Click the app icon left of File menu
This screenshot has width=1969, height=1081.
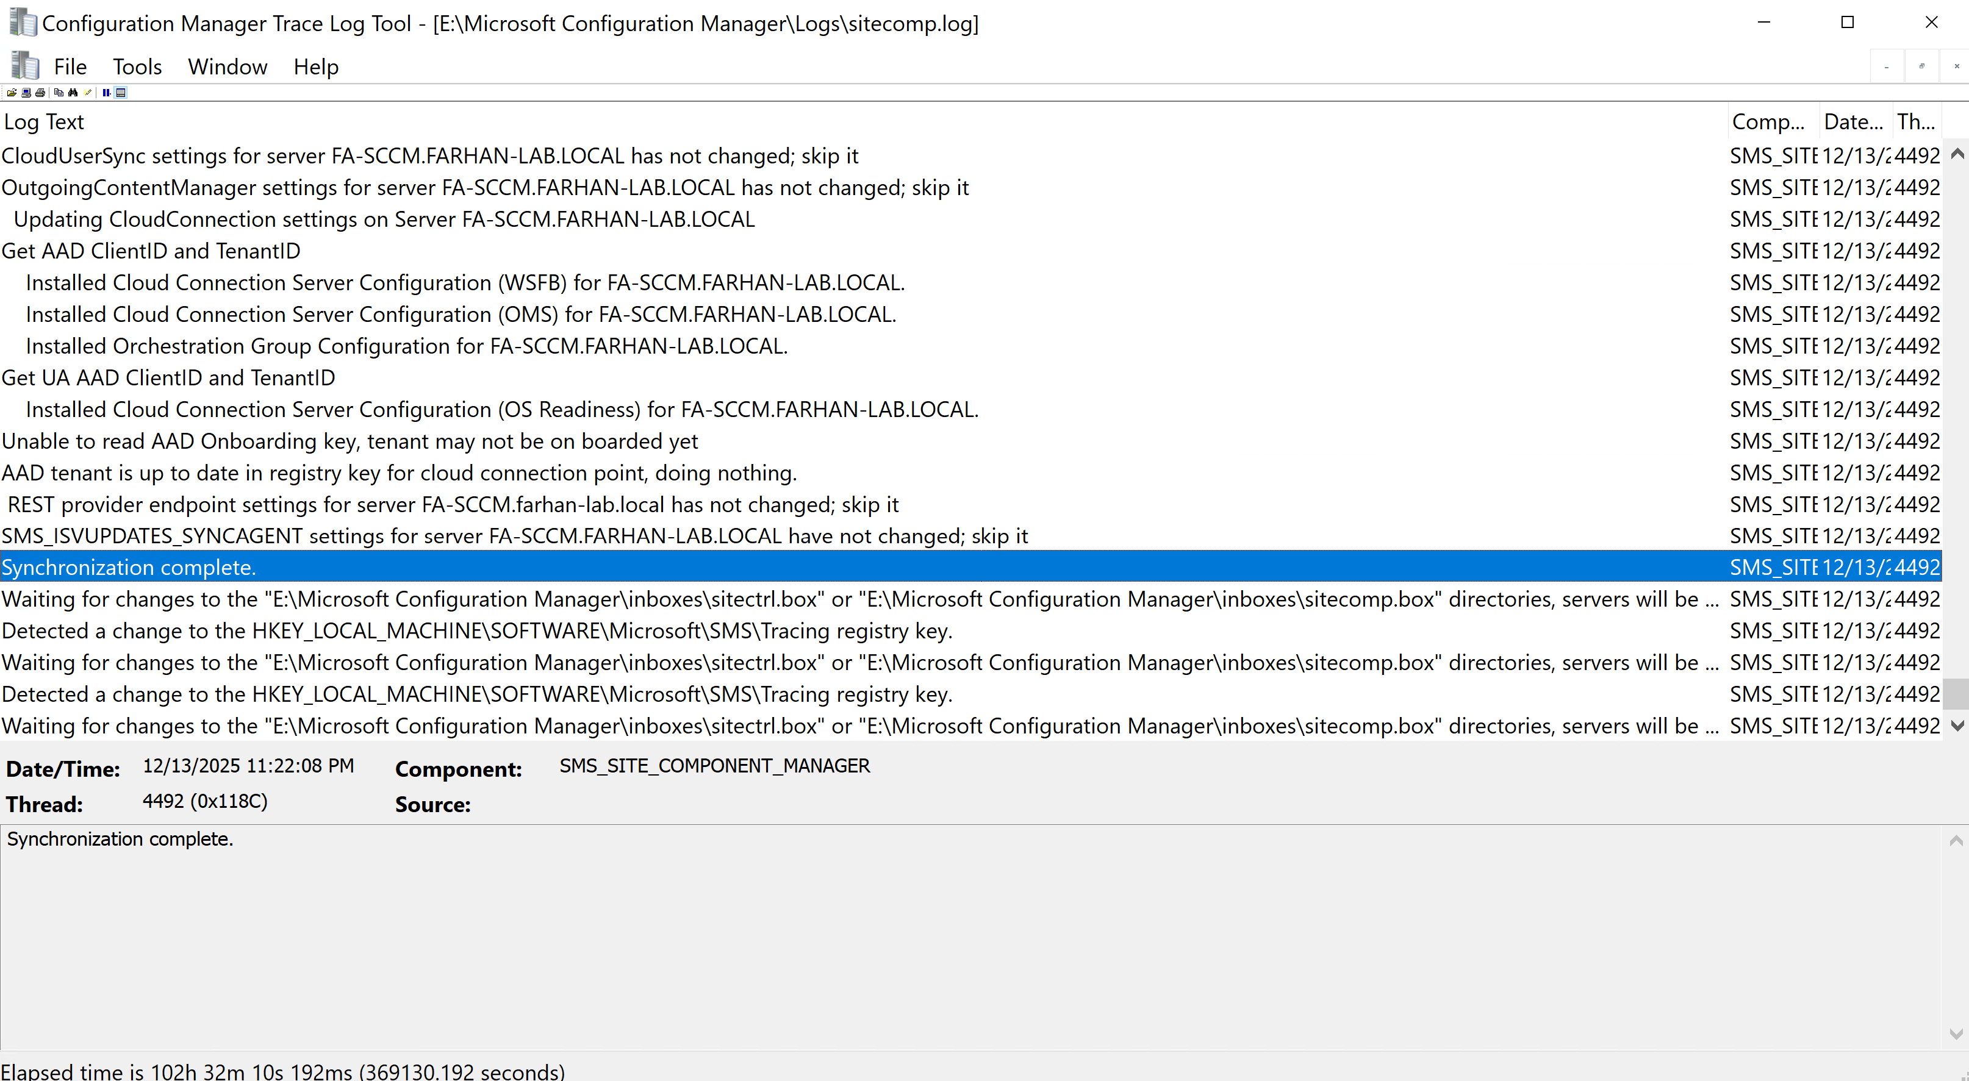click(x=25, y=66)
